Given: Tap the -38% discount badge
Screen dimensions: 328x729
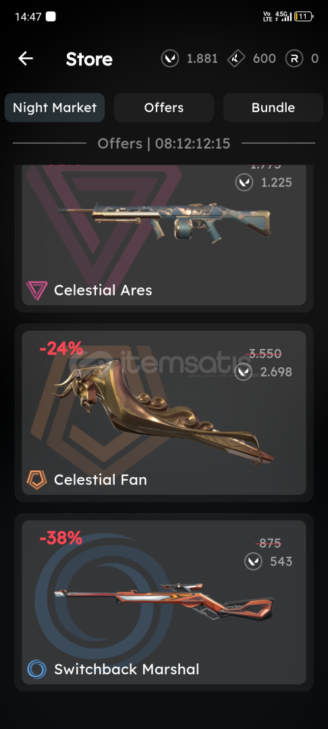Looking at the screenshot, I should pyautogui.click(x=61, y=538).
